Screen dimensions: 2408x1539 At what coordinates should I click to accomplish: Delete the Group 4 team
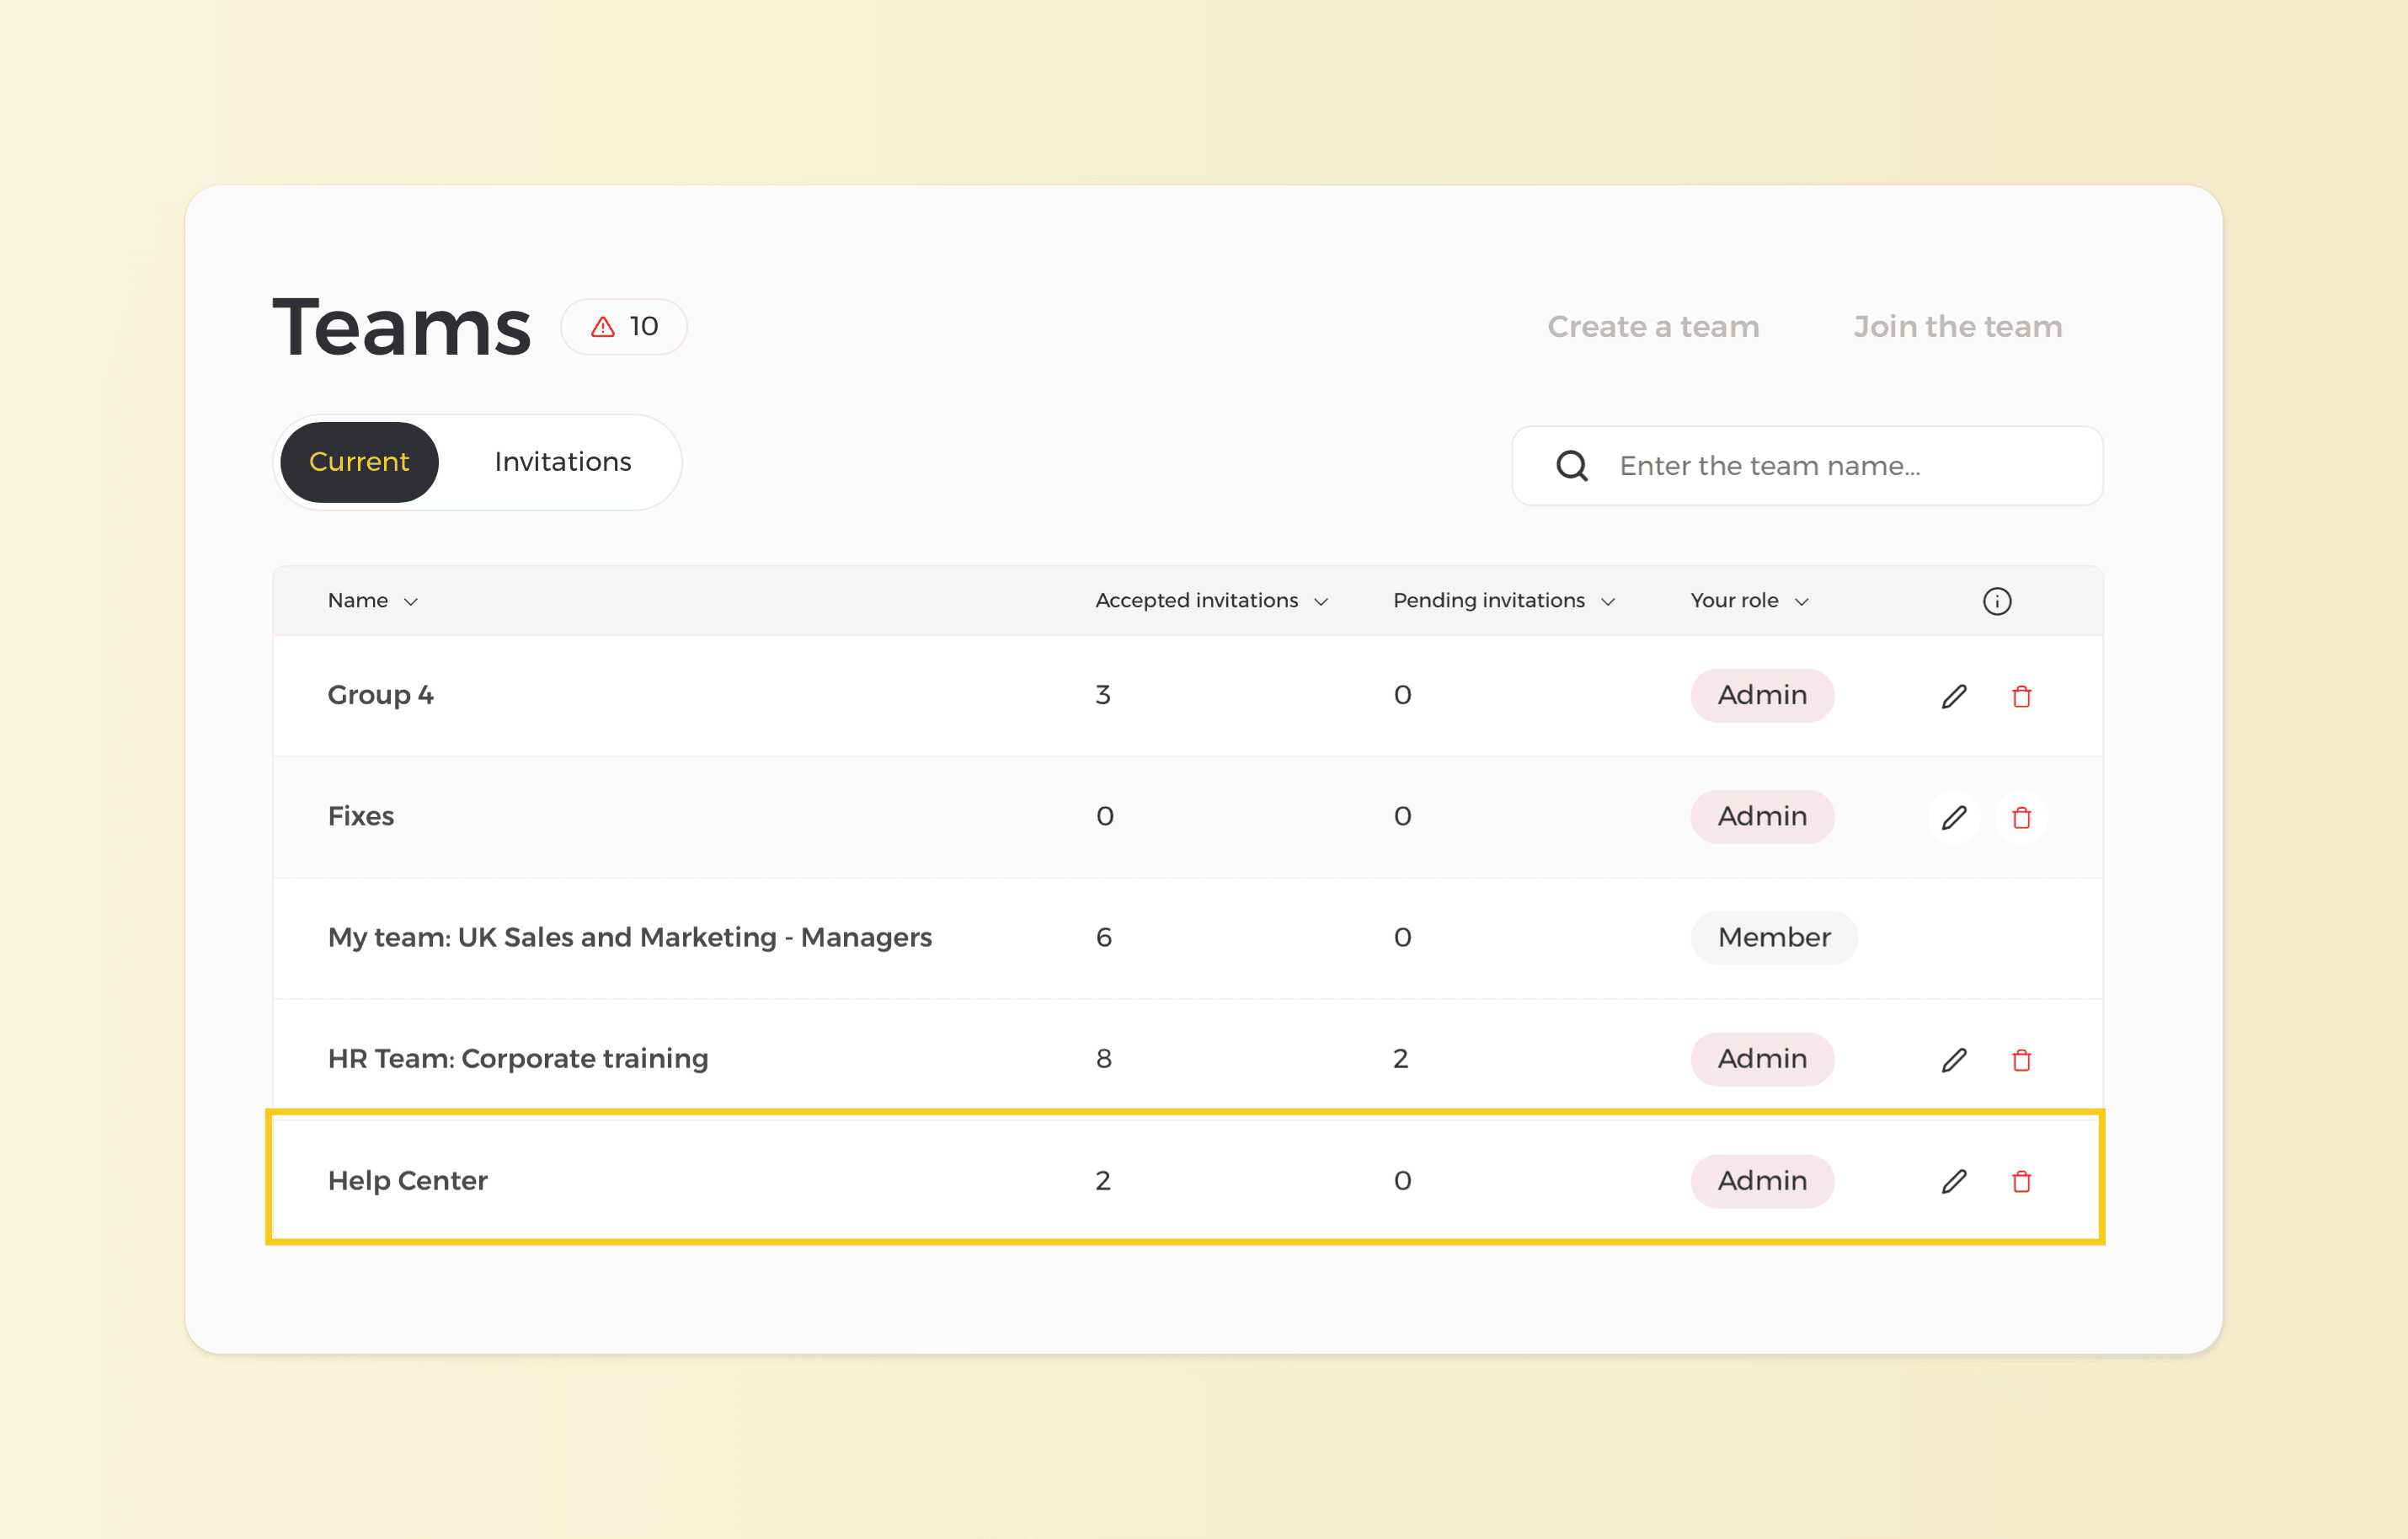(2021, 696)
